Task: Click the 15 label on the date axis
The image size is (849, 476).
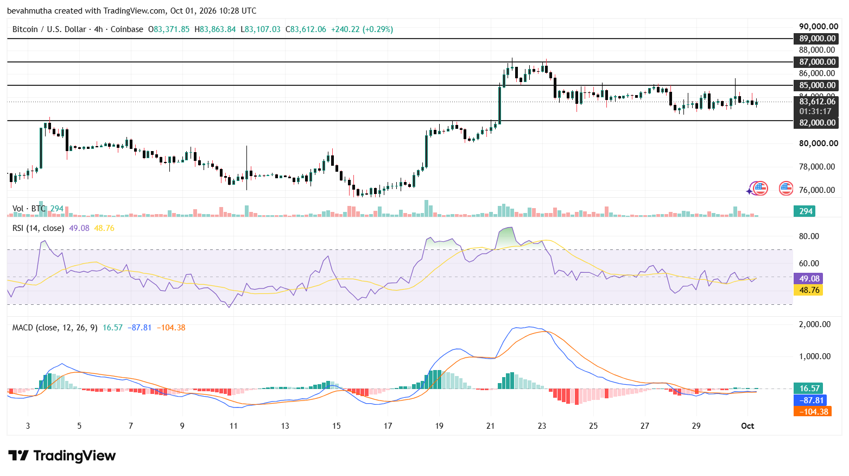Action: [x=337, y=426]
